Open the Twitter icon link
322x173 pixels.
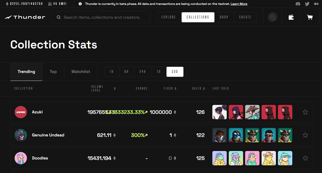point(307,4)
